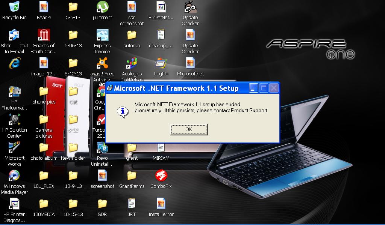Select the 100MEDIA folder
This screenshot has width=385, height=225.
tap(44, 204)
